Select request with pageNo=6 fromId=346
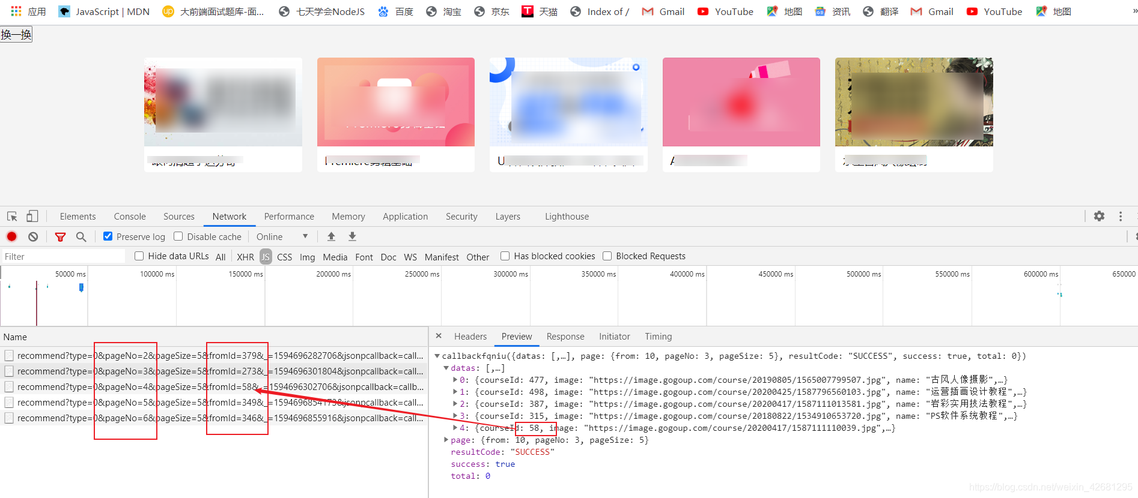This screenshot has height=498, width=1138. pyautogui.click(x=215, y=418)
